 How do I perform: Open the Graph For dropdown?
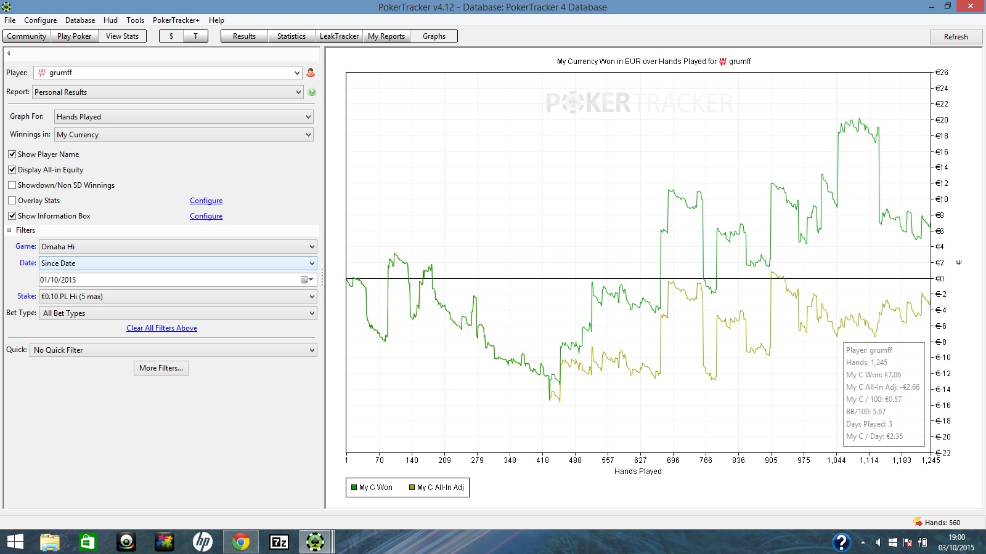click(x=184, y=117)
